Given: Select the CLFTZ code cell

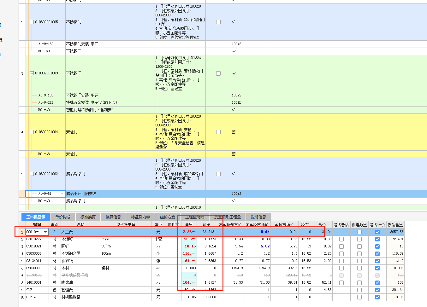Looking at the screenshot, I should 37,297.
